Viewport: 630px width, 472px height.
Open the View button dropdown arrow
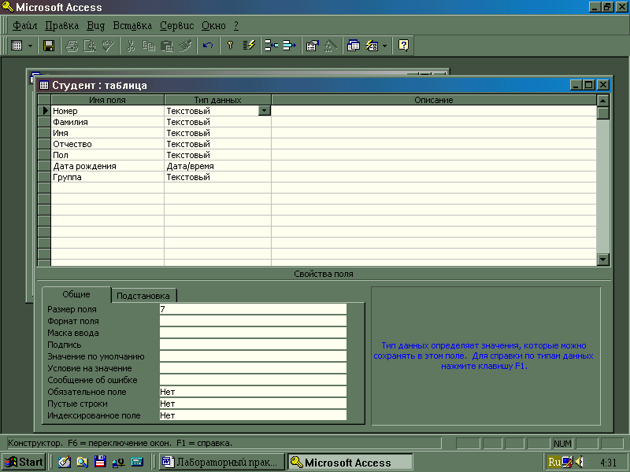30,46
